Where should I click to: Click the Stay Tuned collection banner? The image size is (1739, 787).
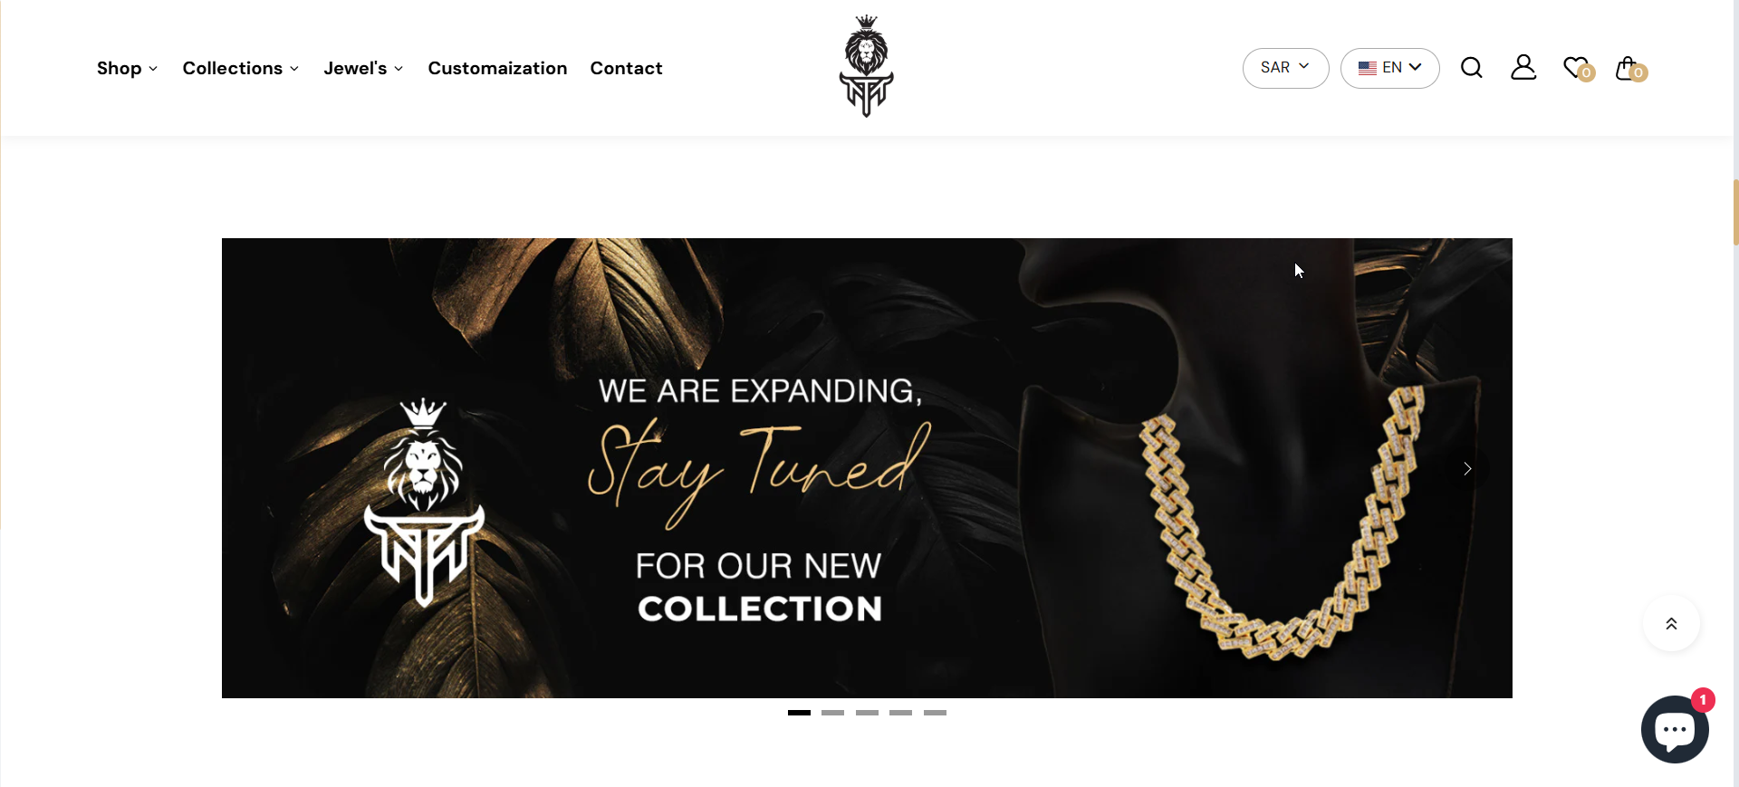coord(867,468)
